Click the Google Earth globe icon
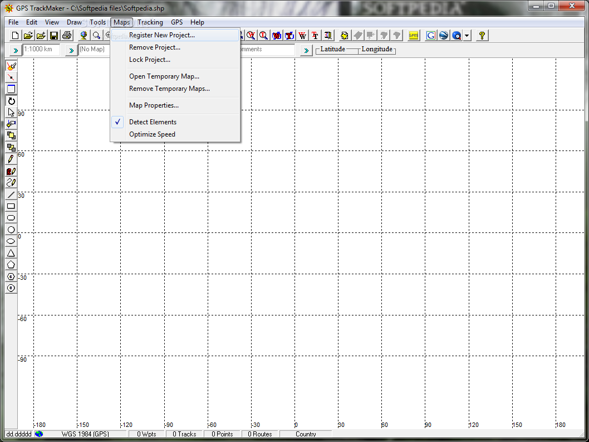The image size is (589, 442). [x=444, y=35]
